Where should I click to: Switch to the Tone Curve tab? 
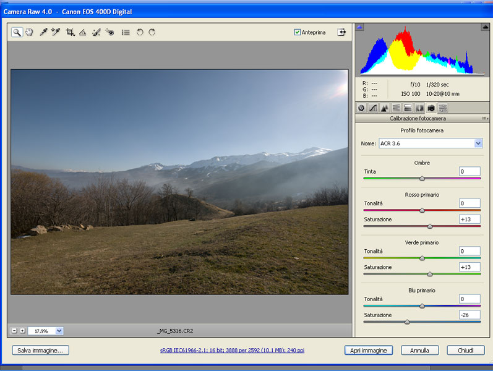[373, 108]
